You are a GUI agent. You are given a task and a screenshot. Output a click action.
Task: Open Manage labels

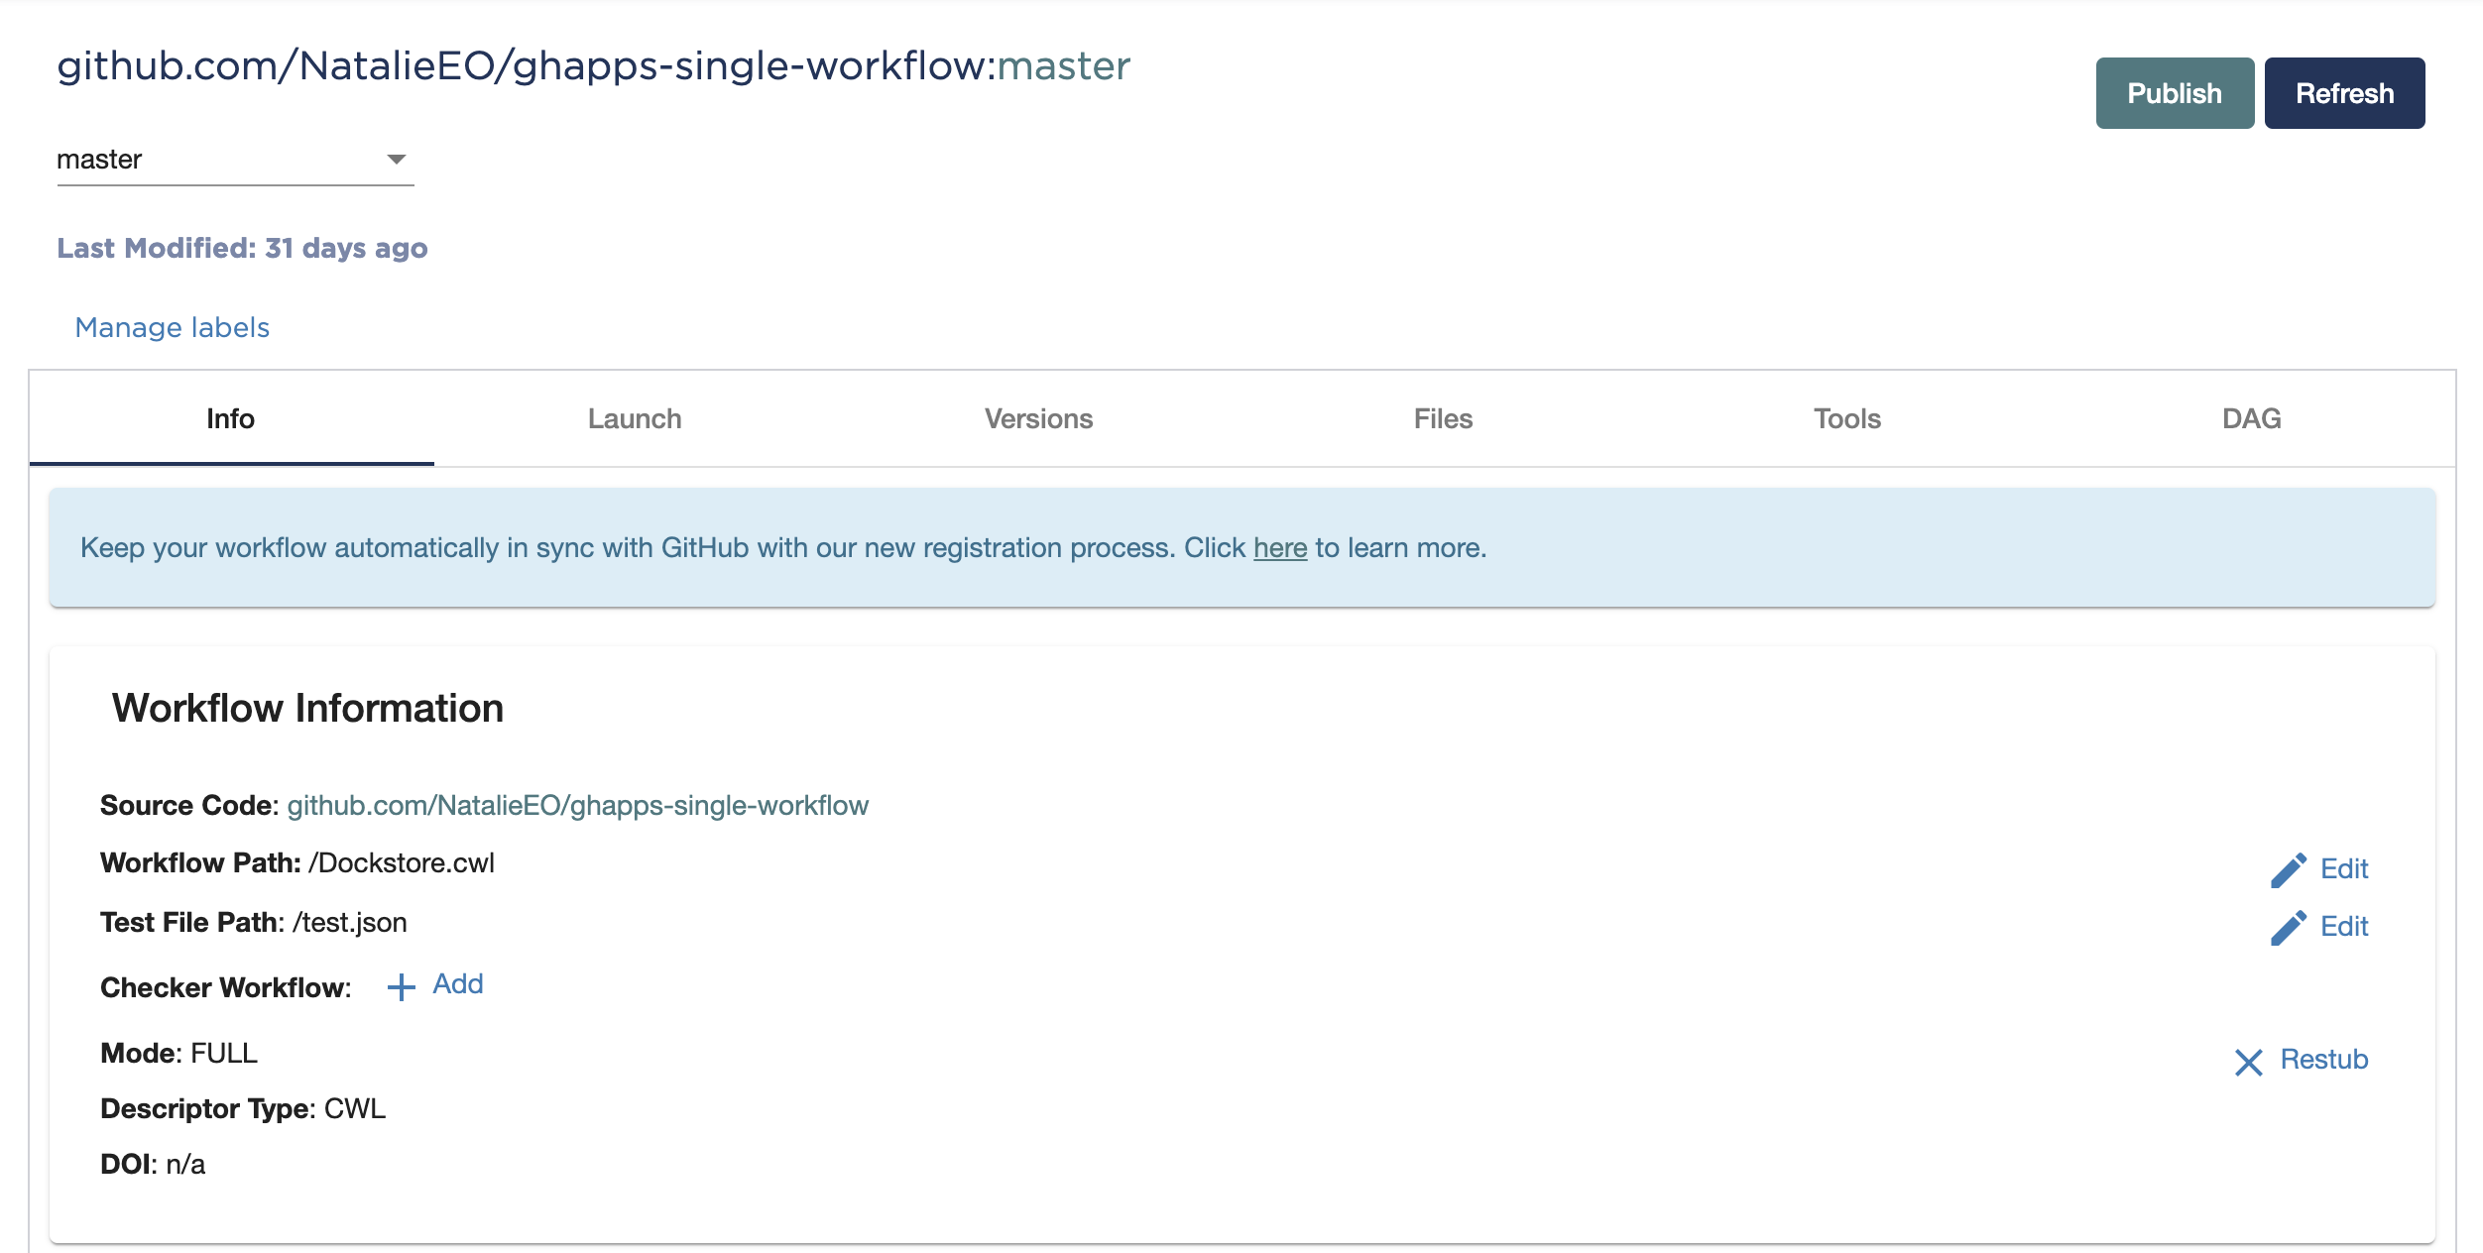tap(171, 326)
